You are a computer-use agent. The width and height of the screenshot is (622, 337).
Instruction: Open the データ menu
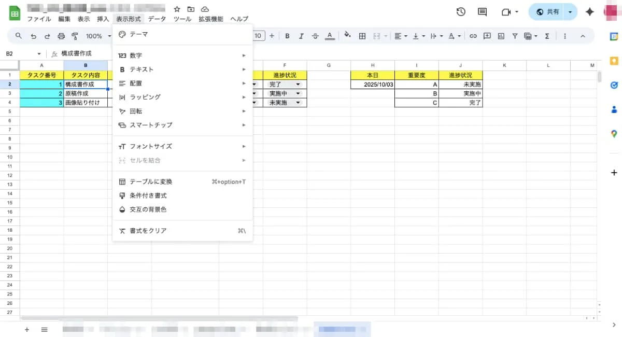[157, 19]
